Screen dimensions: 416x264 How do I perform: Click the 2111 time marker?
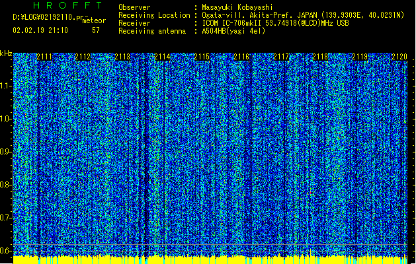(x=44, y=57)
